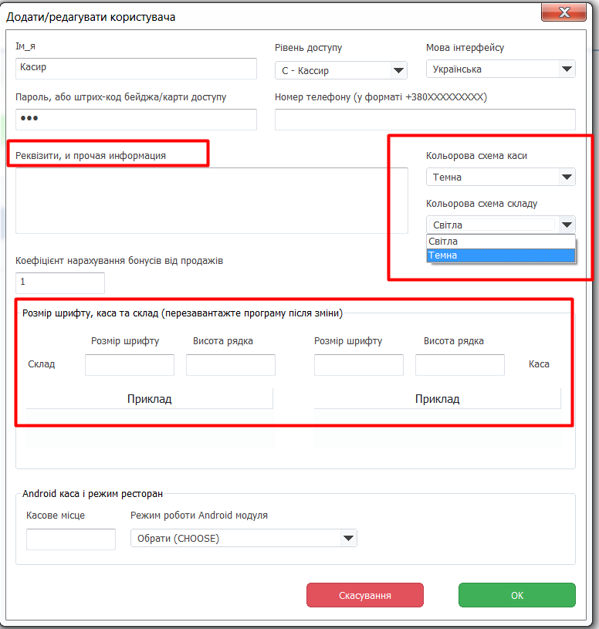Click the red Скасування button

coord(365,595)
